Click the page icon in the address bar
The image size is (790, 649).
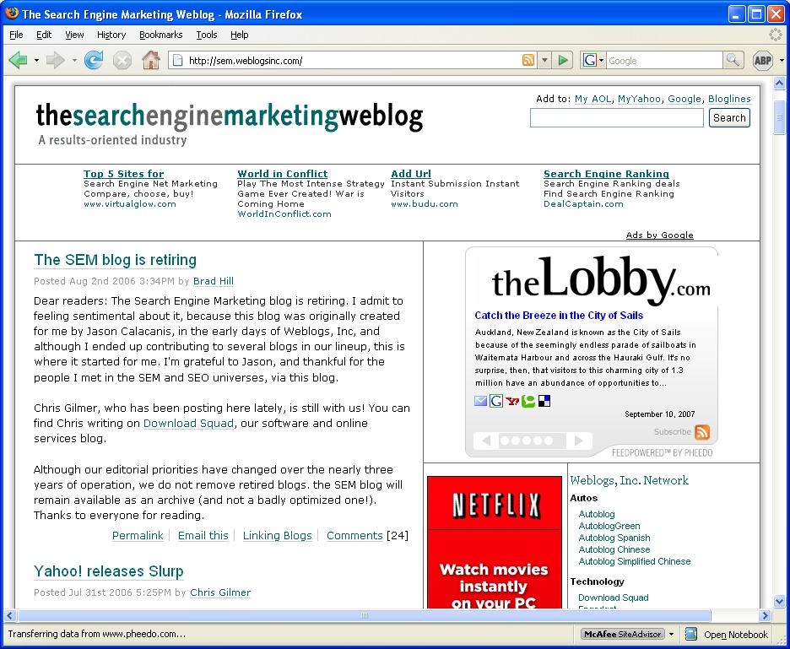pos(177,61)
